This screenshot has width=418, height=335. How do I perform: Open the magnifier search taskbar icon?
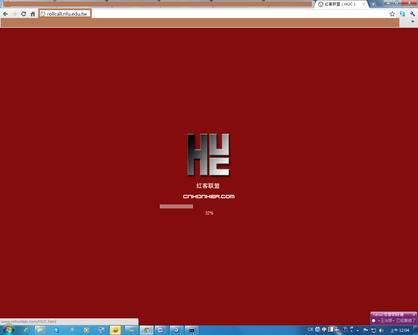(72, 330)
